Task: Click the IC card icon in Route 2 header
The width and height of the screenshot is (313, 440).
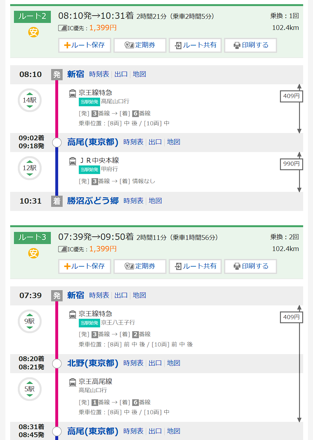Action: (x=63, y=28)
